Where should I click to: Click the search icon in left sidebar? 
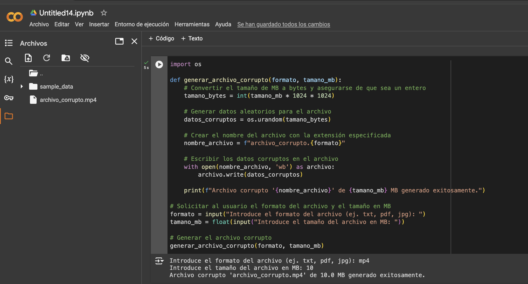click(x=9, y=61)
